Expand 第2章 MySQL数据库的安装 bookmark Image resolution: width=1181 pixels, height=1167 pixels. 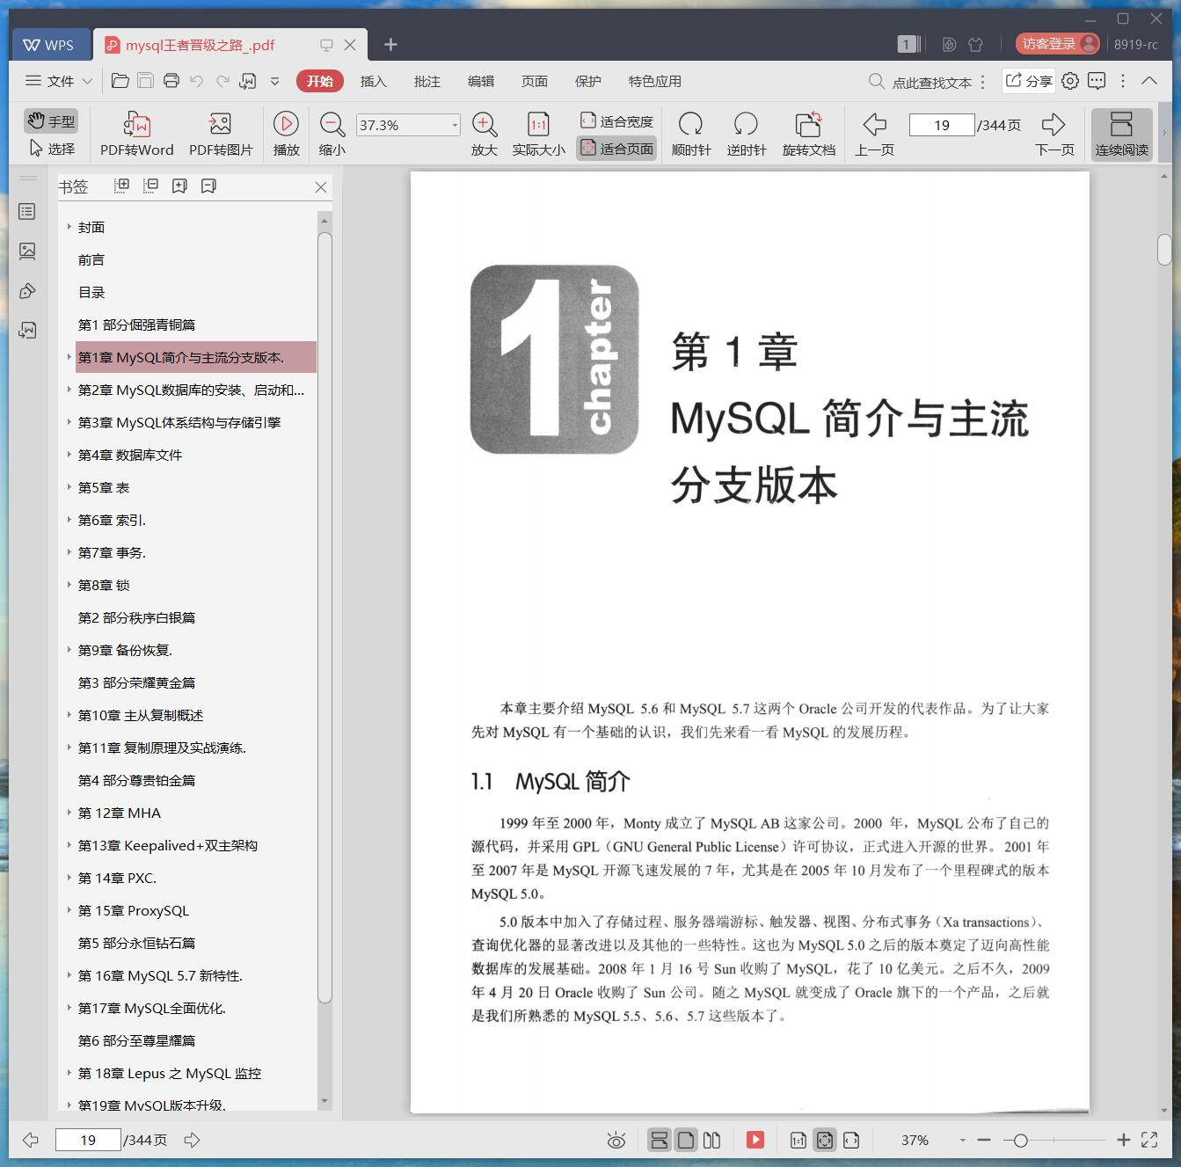click(69, 390)
